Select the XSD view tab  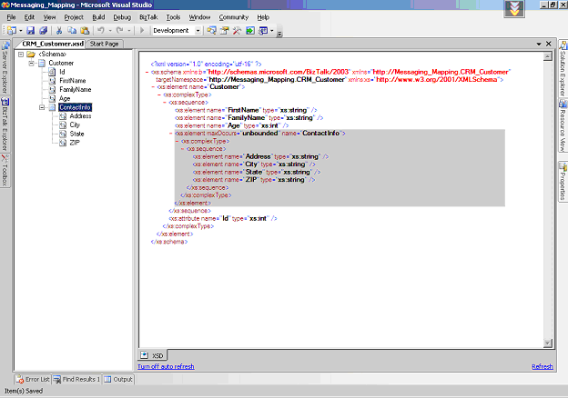click(152, 355)
